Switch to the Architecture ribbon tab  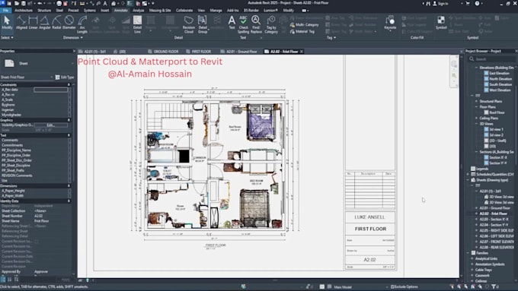point(24,10)
